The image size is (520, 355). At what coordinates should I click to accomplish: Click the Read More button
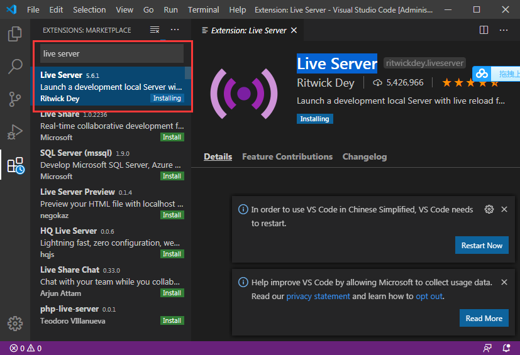pos(484,318)
